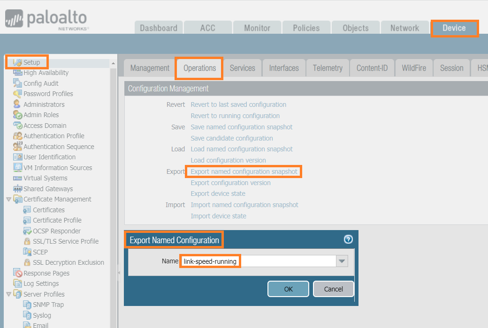Click the Certificate Management folder icon
Viewport: 488px width, 328px height.
(17, 199)
